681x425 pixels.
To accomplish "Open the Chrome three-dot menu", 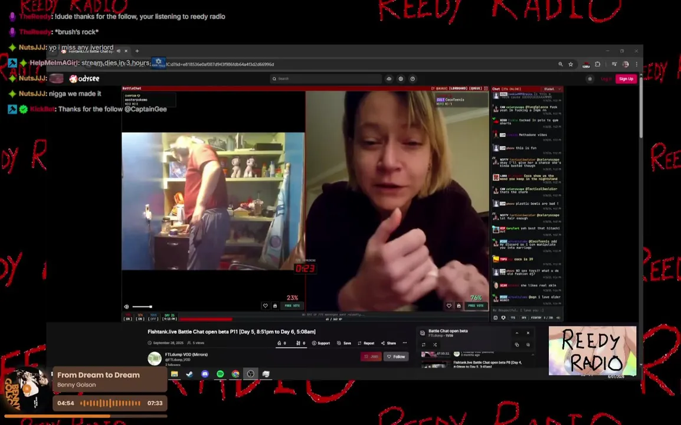I will [637, 64].
